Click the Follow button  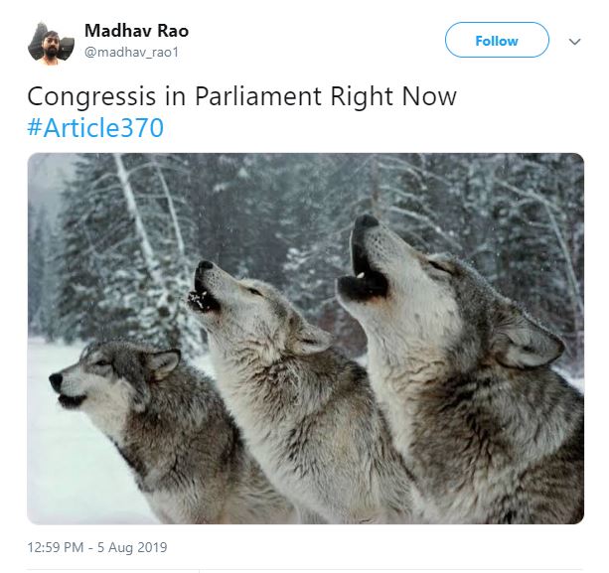tap(497, 40)
